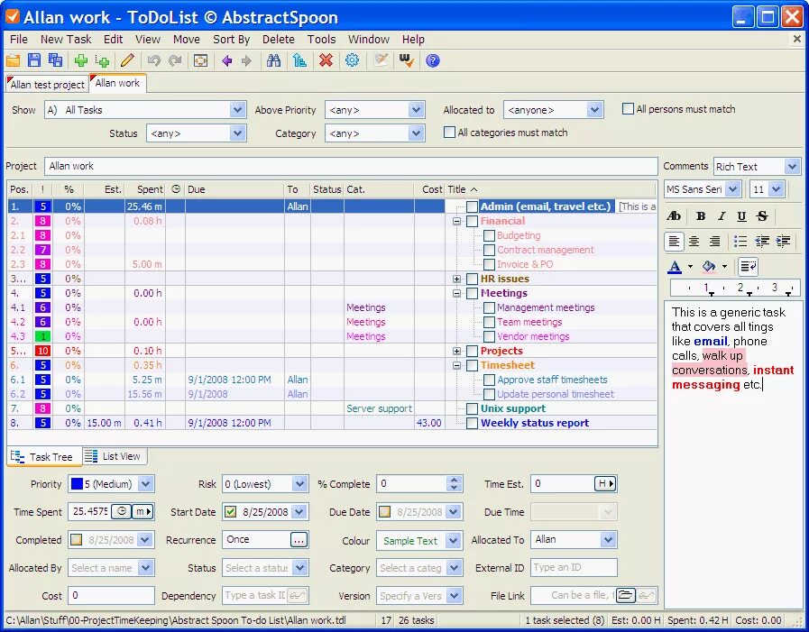Enable All persons must match

628,109
